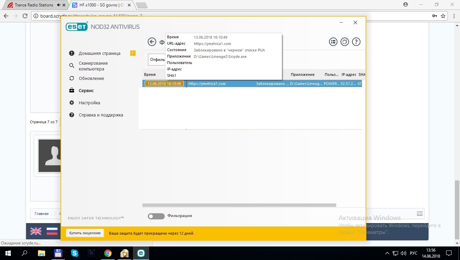Mute the Trance Radio Stations tab audio

pos(59,5)
